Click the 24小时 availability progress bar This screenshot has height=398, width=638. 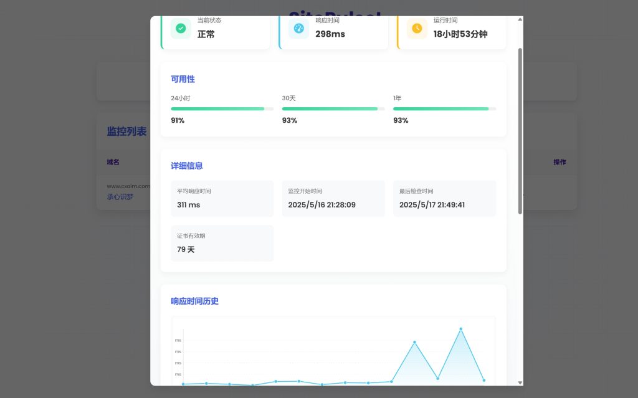(222, 108)
